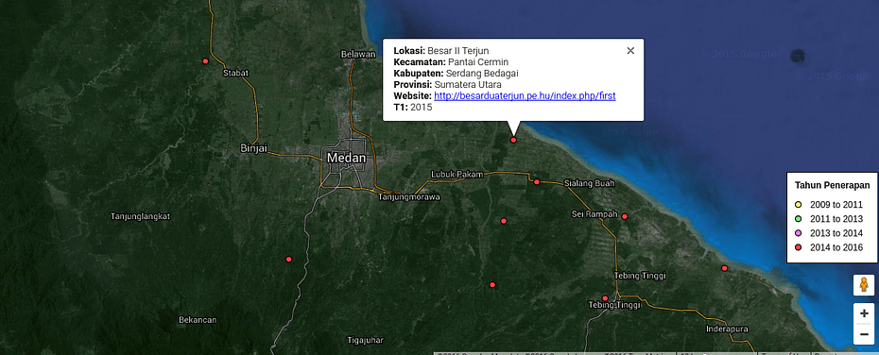Click the pink 2013 to 2014 legend swatch

(799, 233)
